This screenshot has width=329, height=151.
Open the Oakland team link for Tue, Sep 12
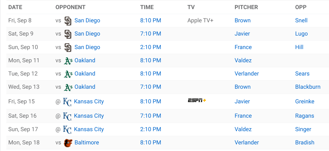tap(85, 74)
